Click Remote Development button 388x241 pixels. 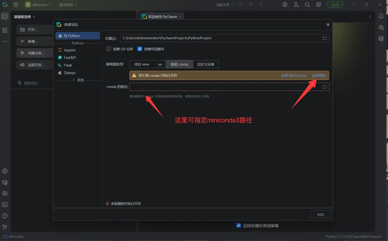34,65
